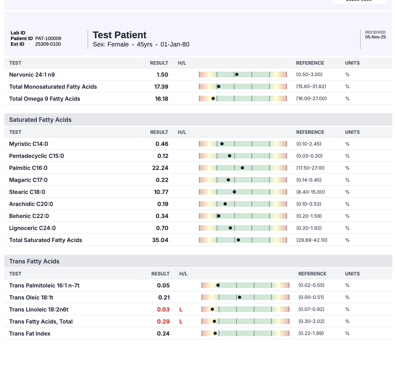Click the received date 05-Nov-25

click(x=375, y=37)
